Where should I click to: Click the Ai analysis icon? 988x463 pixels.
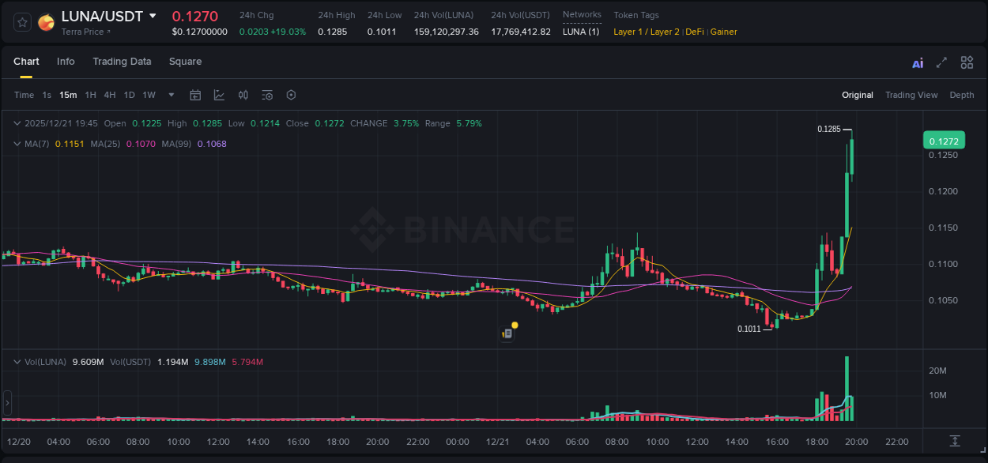coord(917,62)
